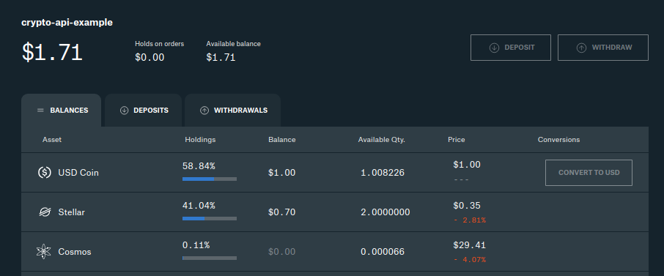
Task: Click the $0.35 Stellar price
Action: tap(467, 206)
